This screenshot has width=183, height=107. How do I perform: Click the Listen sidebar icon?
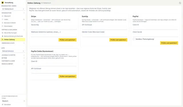[3, 19]
